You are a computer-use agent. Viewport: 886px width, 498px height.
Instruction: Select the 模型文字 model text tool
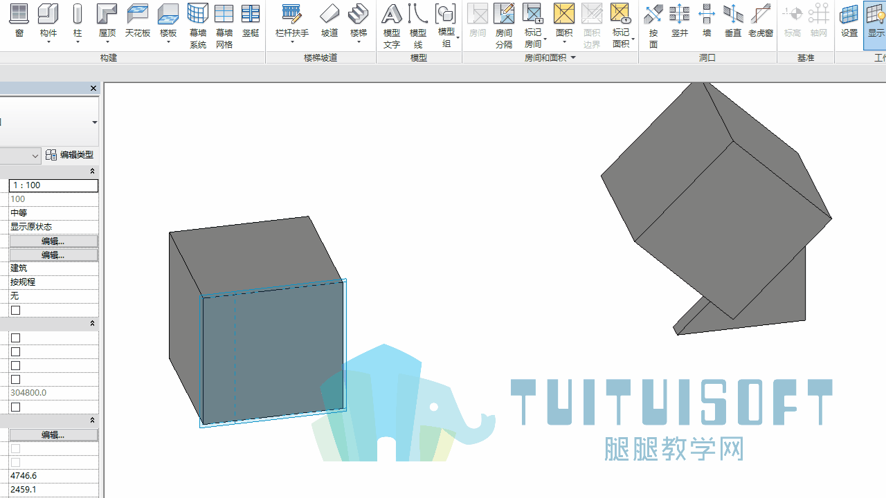392,26
